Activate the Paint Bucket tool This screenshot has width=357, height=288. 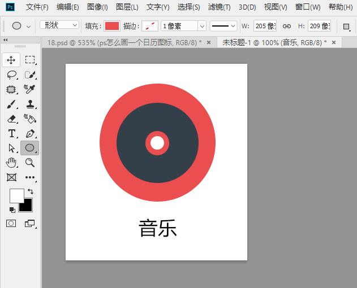(x=30, y=119)
